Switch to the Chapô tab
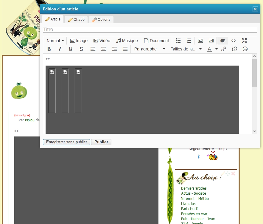The width and height of the screenshot is (263, 224). coord(76,20)
